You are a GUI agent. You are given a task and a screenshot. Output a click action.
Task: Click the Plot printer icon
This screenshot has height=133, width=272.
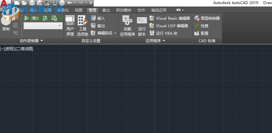click(62, 2)
